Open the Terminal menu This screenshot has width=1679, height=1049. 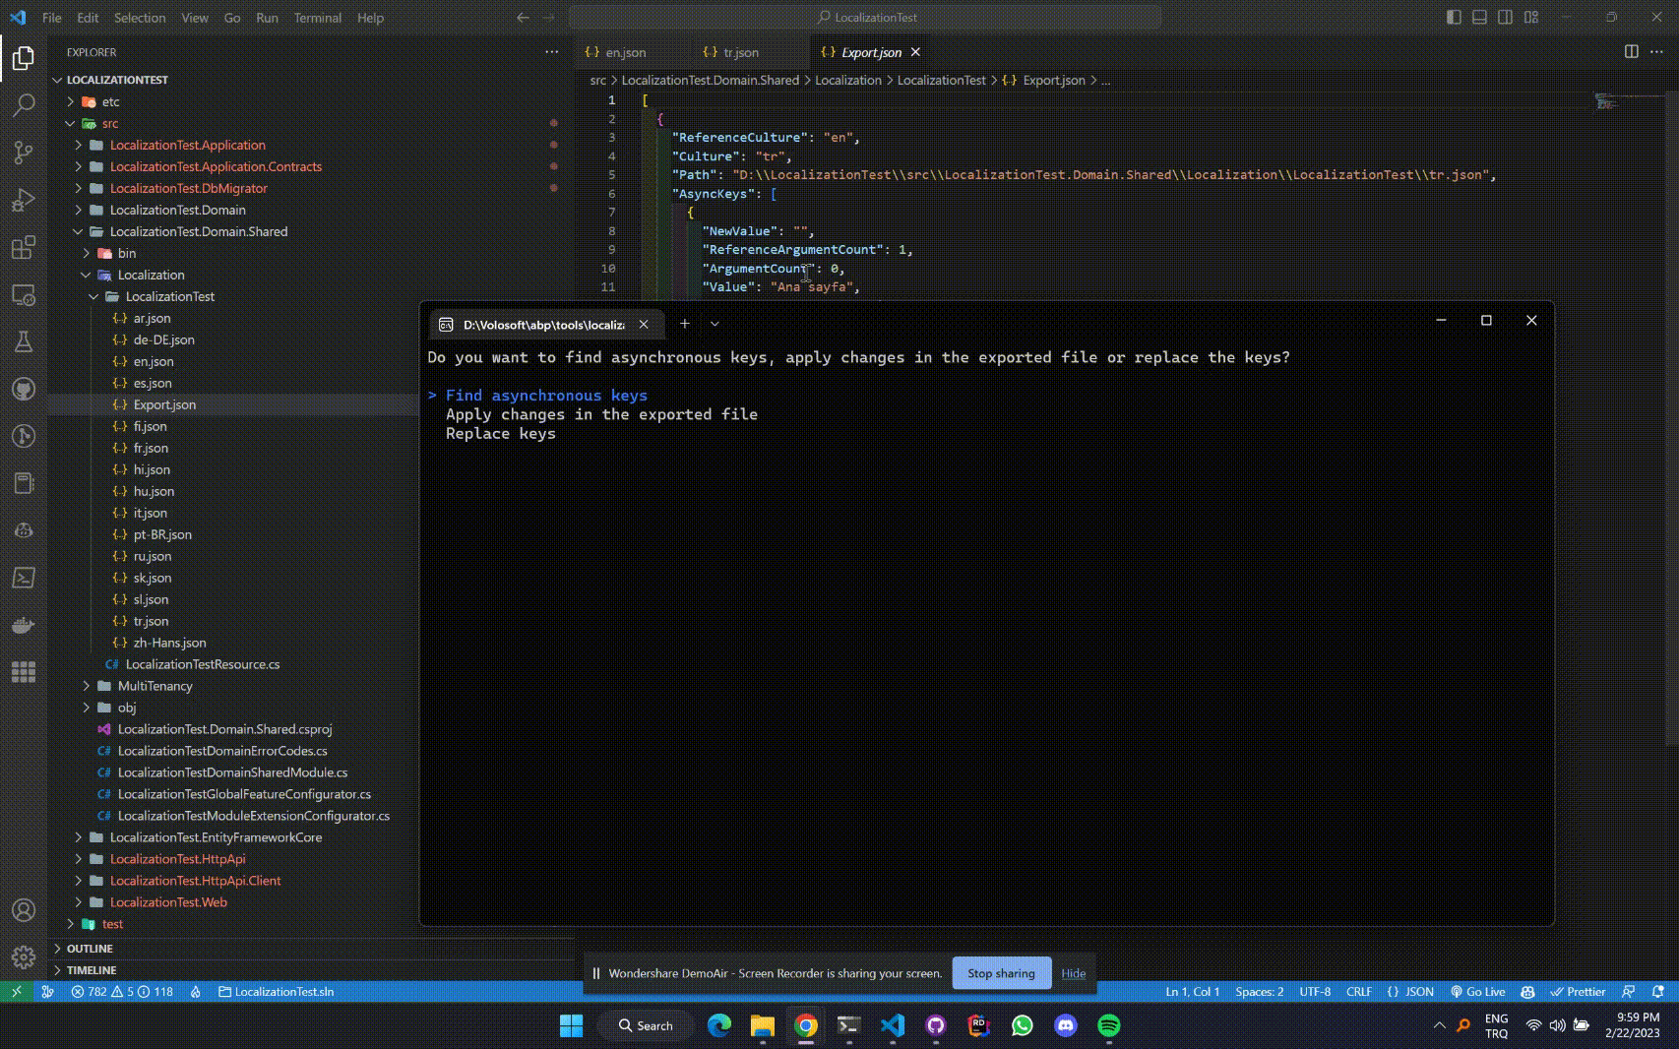317,18
